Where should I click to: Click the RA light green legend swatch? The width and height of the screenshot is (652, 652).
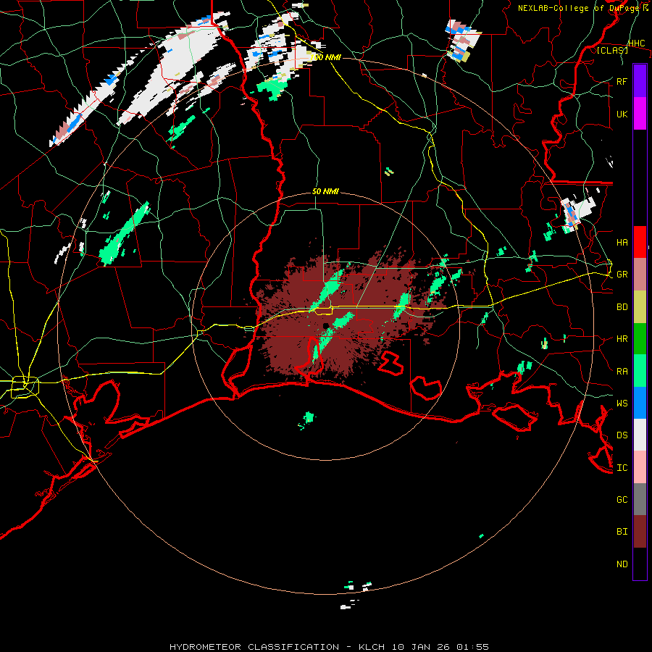point(640,371)
